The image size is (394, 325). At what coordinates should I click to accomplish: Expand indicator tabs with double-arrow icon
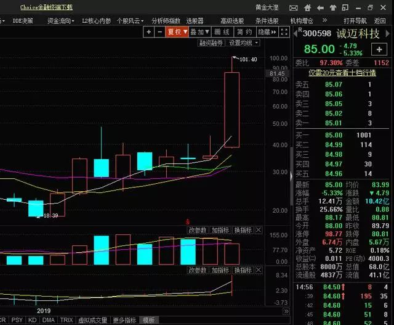pyautogui.click(x=286, y=311)
